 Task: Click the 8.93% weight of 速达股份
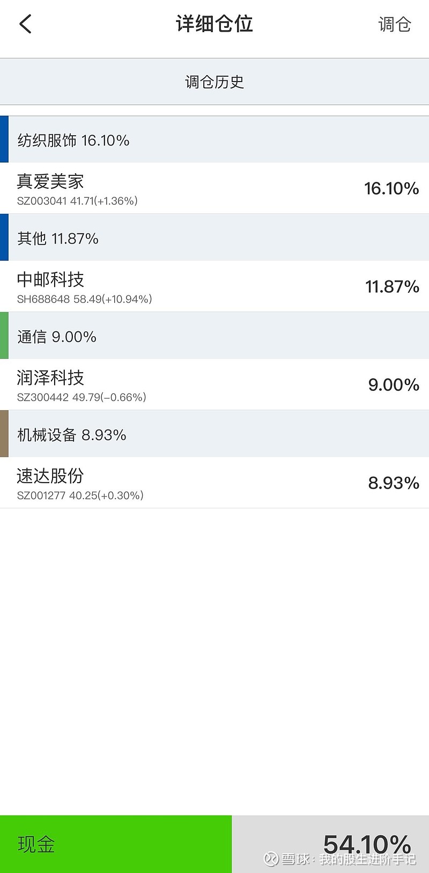[394, 483]
